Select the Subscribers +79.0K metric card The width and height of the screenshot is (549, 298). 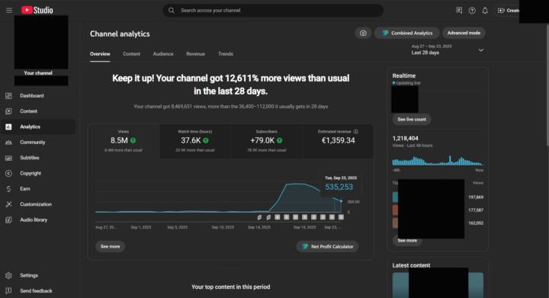[267, 141]
